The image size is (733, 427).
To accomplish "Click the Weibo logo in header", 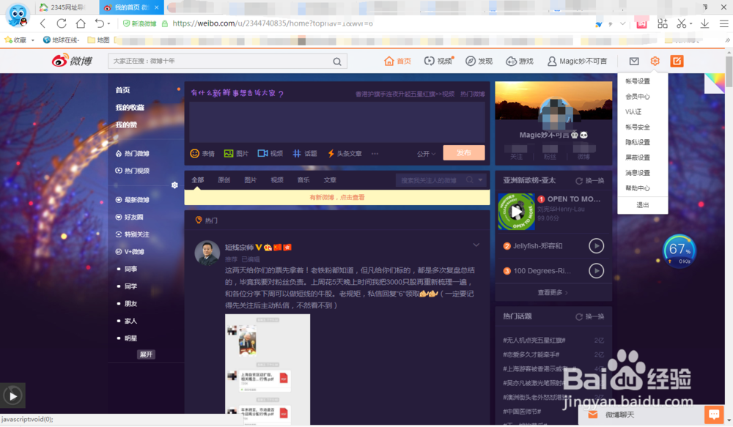I will [x=72, y=61].
